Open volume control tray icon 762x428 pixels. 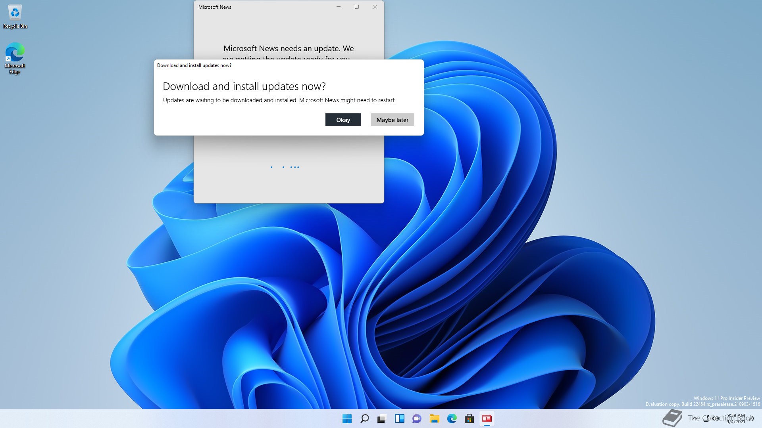tap(715, 418)
